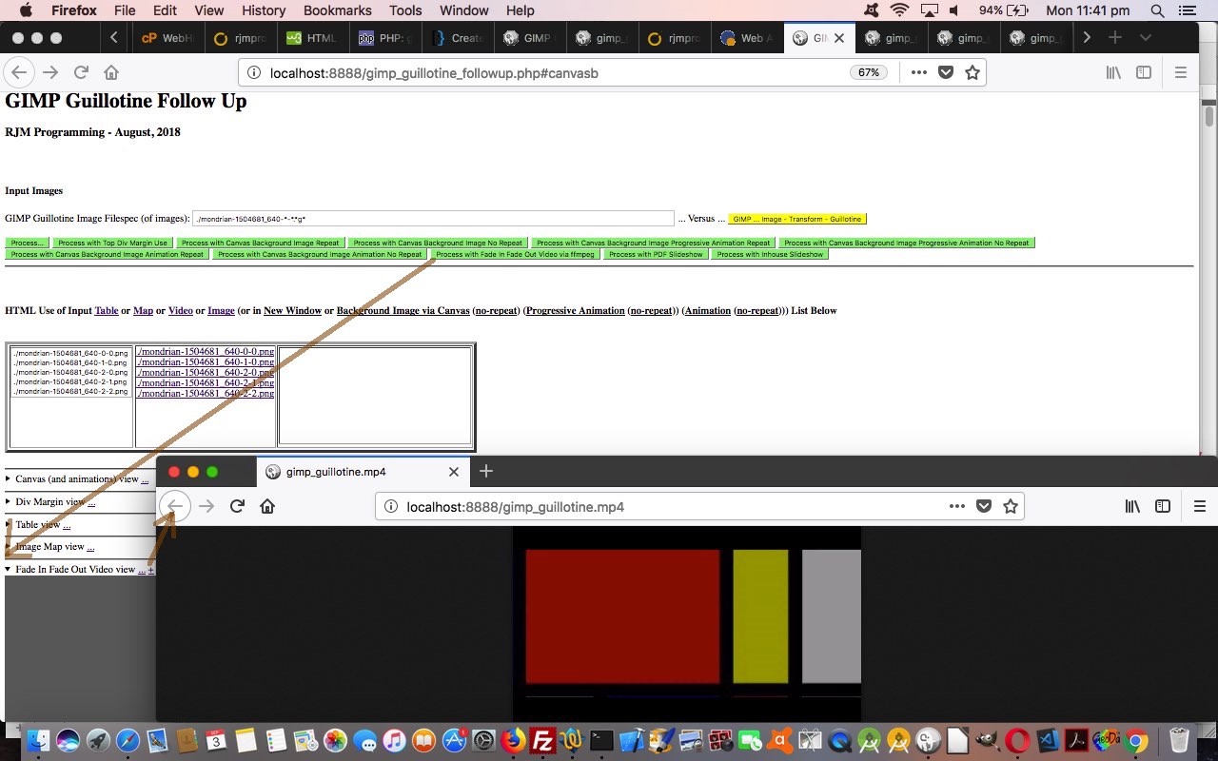The height and width of the screenshot is (761, 1218).
Task: Click the GIMP Guillotine Image Filespec input field
Action: point(433,219)
